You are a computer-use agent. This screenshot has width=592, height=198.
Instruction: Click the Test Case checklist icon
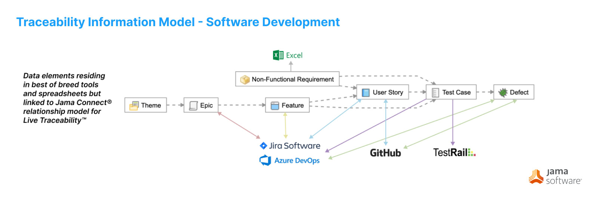coord(435,93)
